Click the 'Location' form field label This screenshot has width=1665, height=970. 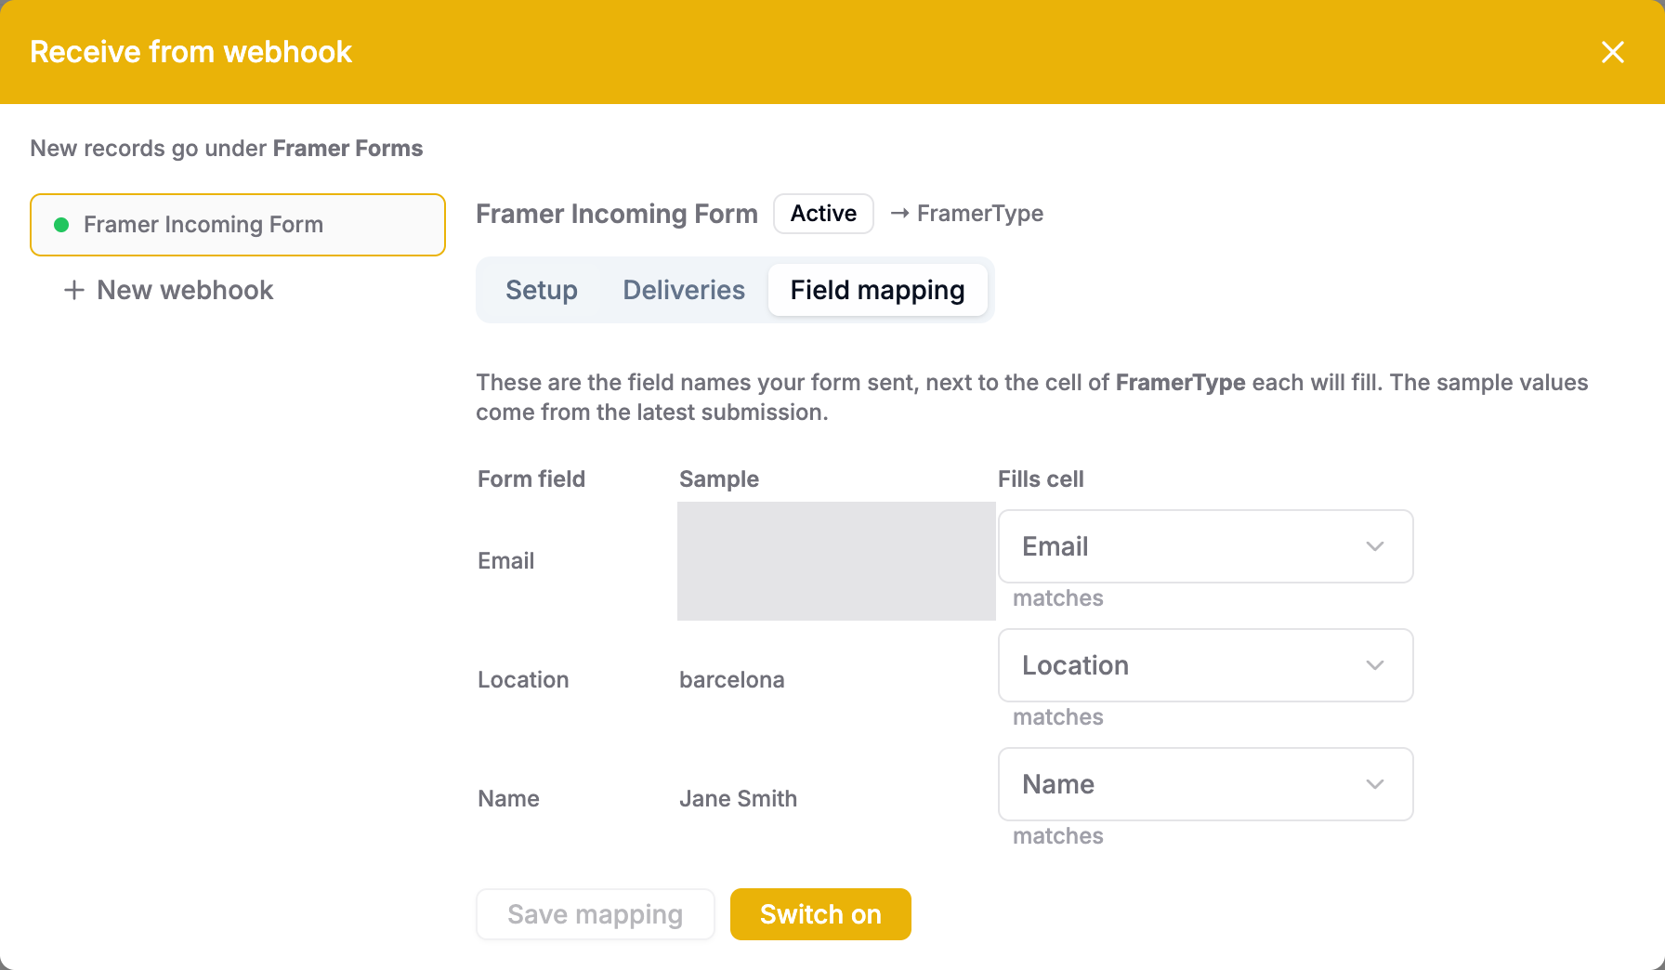click(523, 680)
